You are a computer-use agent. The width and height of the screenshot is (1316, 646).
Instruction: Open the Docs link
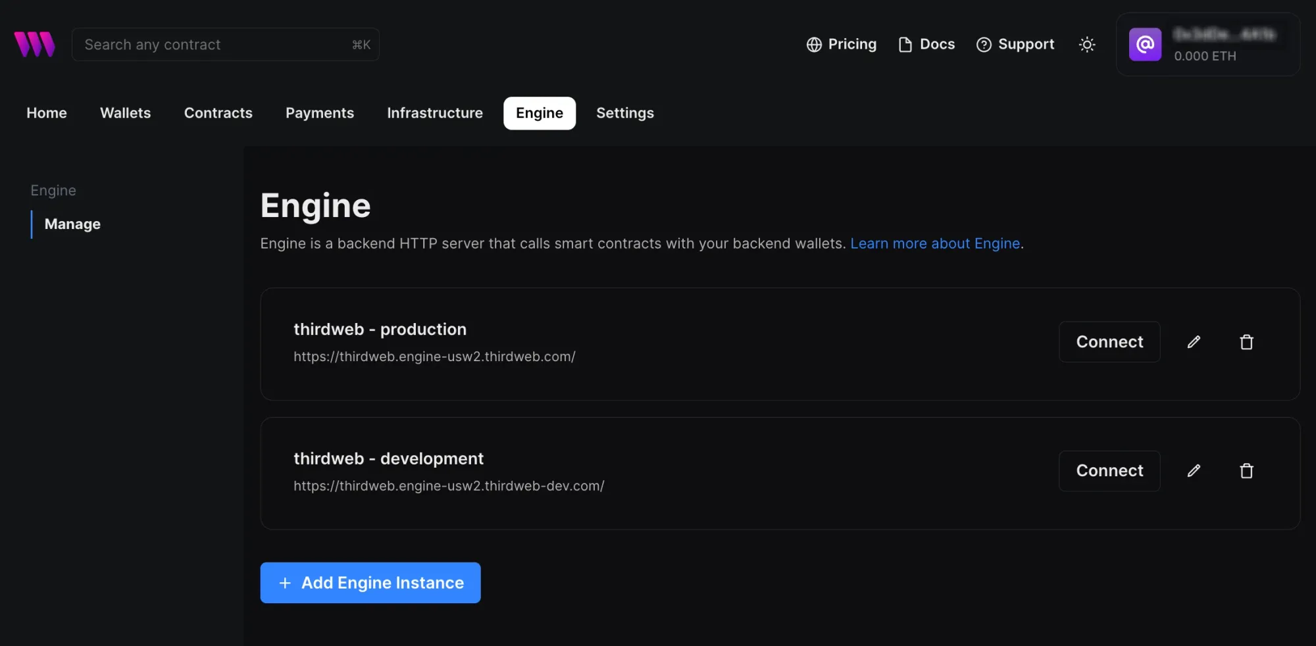926,44
